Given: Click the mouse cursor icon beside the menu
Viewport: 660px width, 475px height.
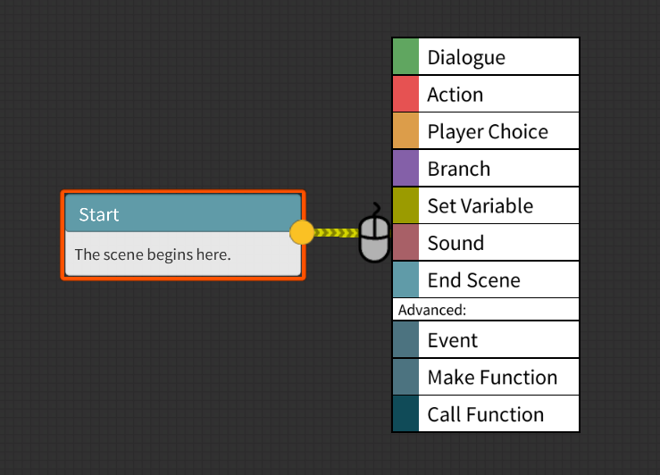Looking at the screenshot, I should (x=375, y=234).
